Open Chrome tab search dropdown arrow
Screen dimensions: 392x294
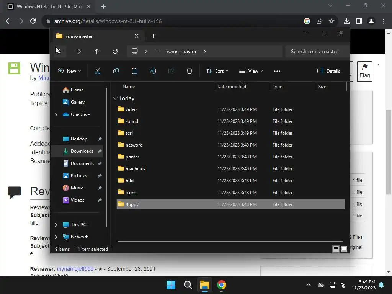tap(330, 5)
